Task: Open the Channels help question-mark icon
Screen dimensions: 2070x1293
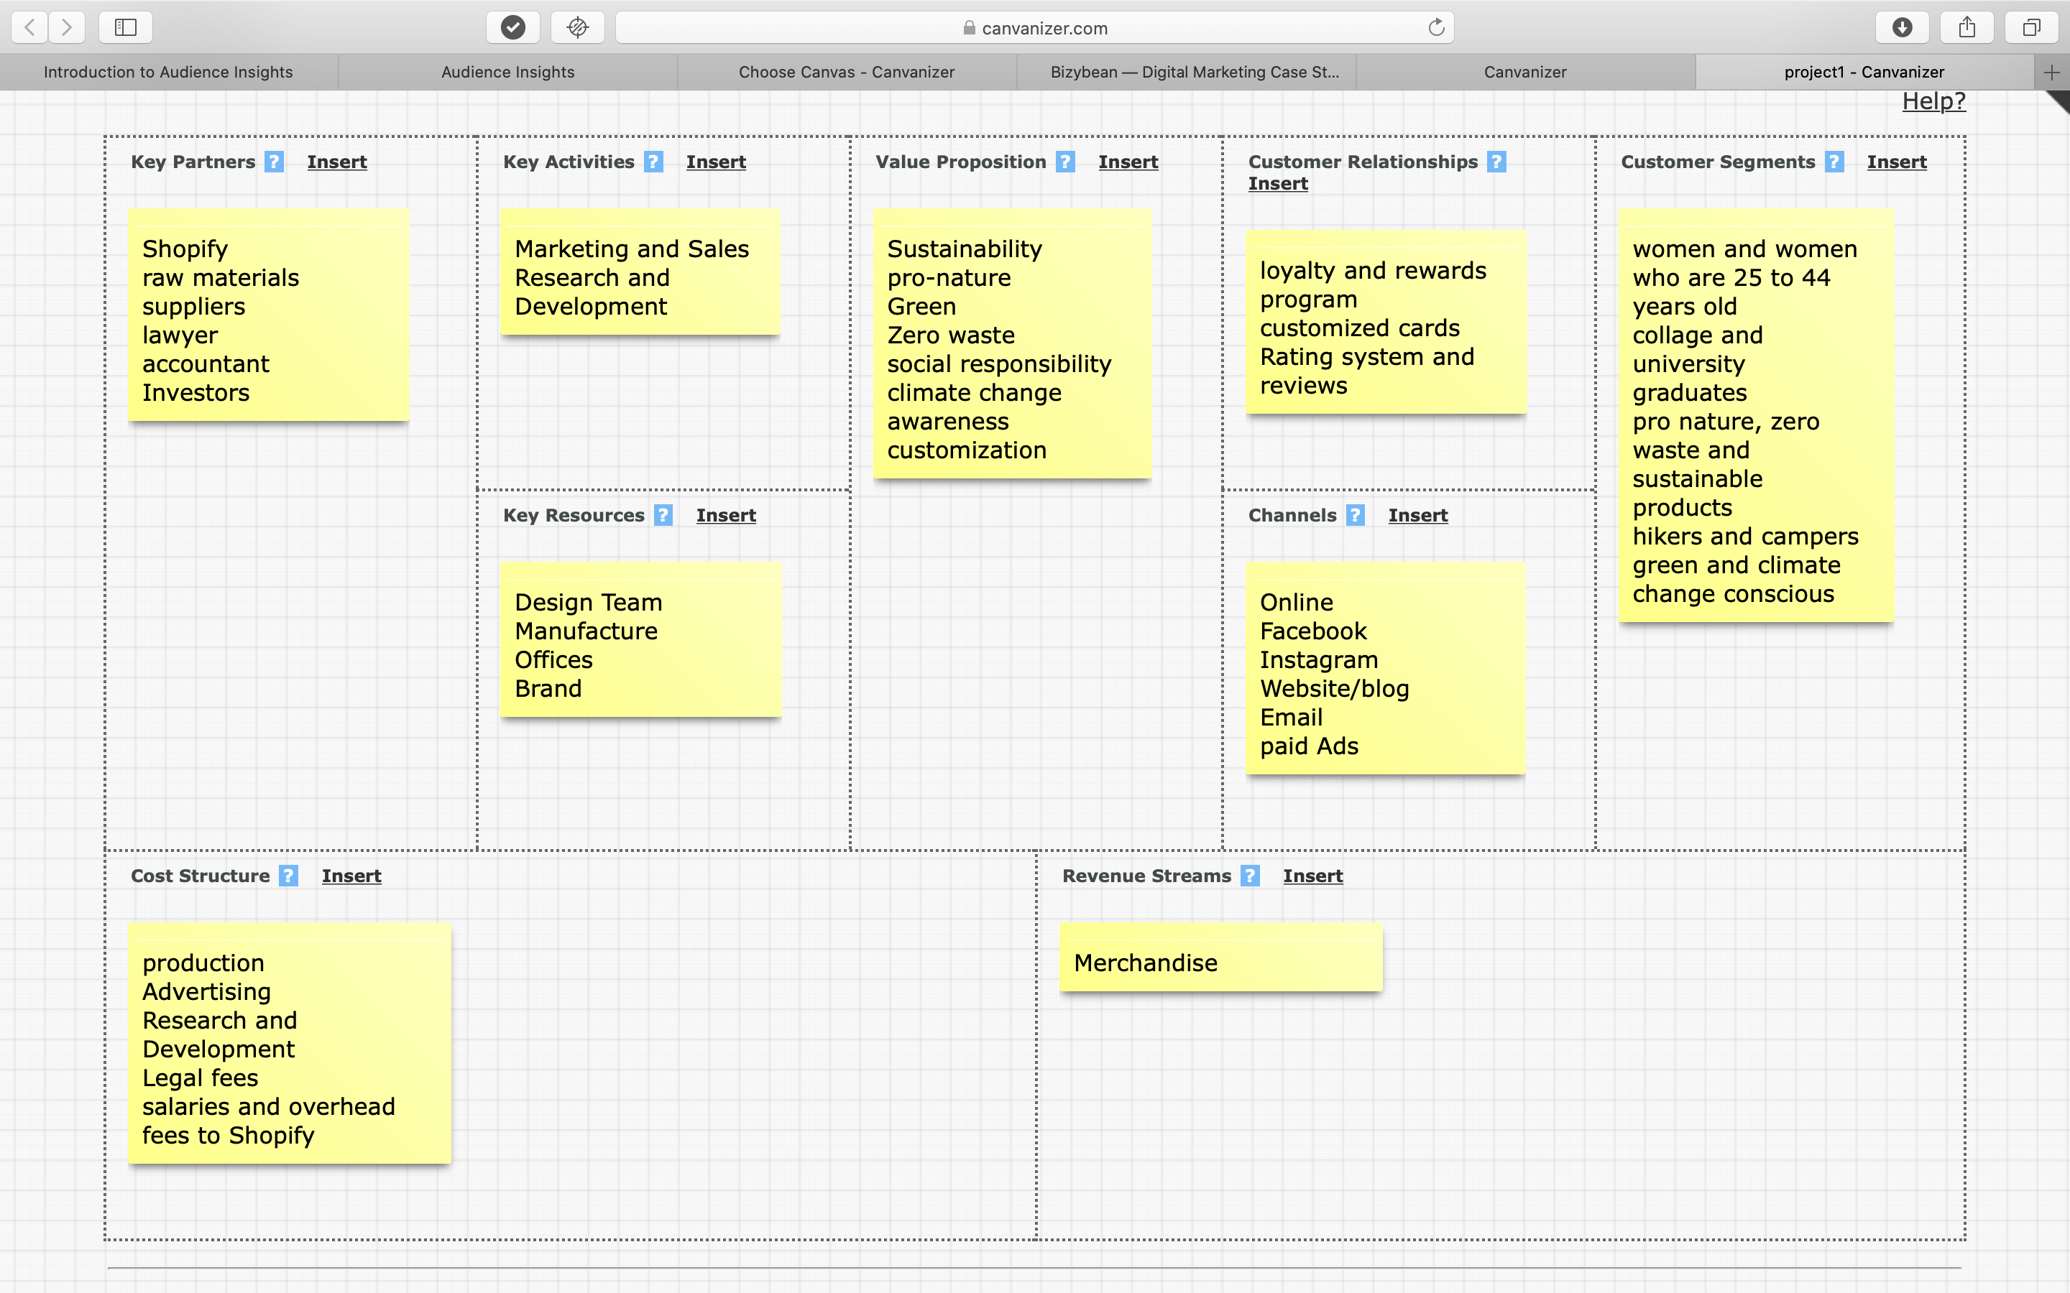Action: [1355, 515]
